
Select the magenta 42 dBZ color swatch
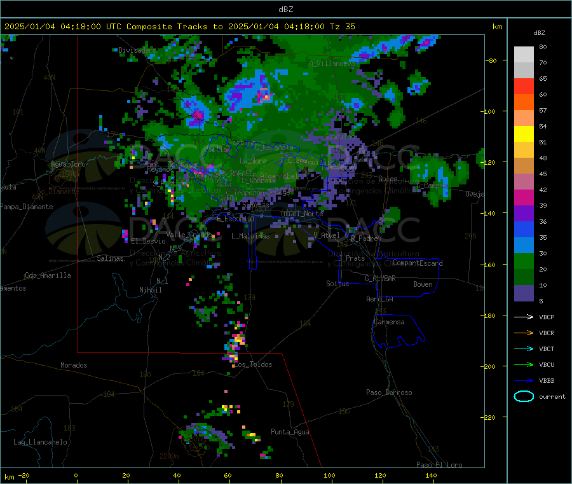[x=524, y=197]
